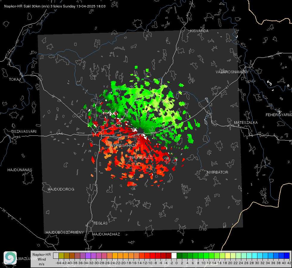Click the NYÍREGYHÁZA city label

coord(123,145)
